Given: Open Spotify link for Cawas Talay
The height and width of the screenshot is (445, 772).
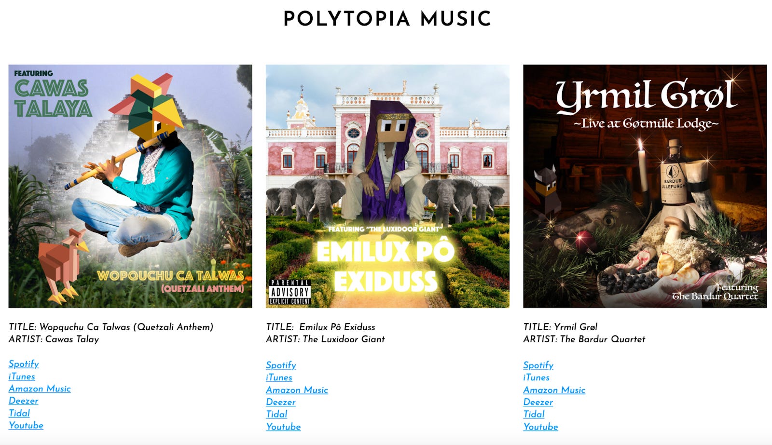Looking at the screenshot, I should tap(24, 364).
